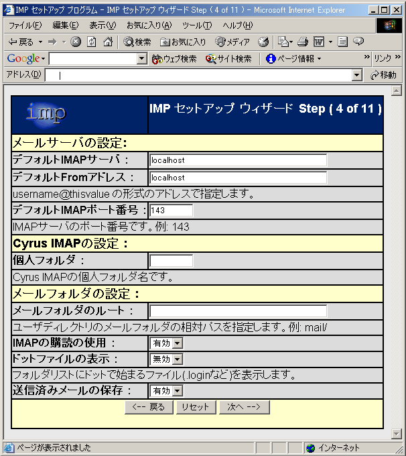
Task: Click the Discuss icon in toolbar
Action: 342,42
